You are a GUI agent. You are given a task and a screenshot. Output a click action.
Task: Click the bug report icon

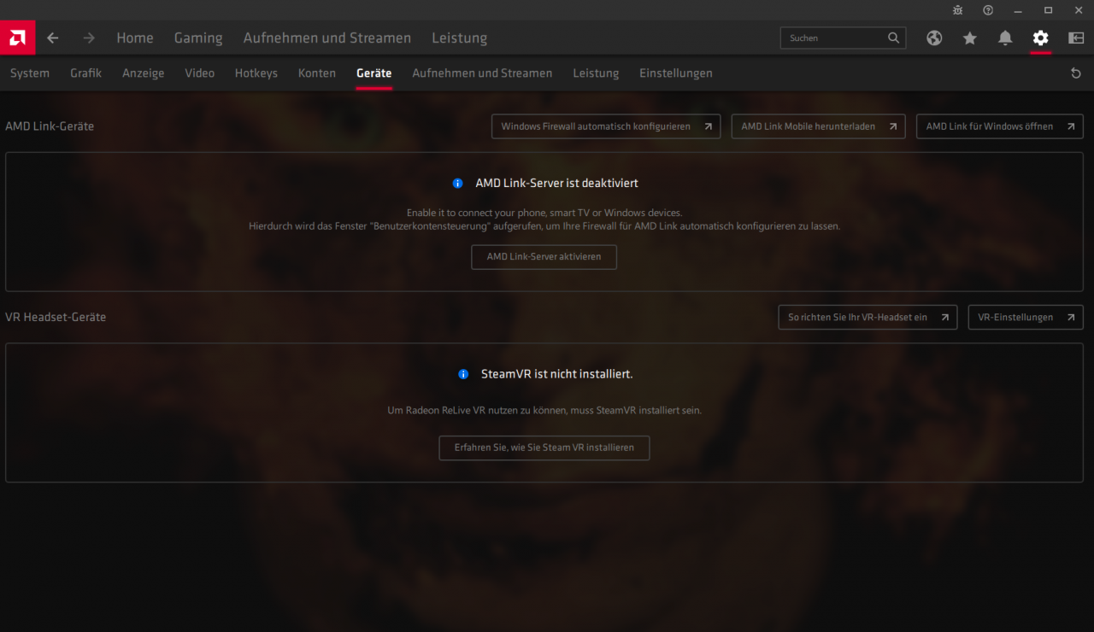958,10
